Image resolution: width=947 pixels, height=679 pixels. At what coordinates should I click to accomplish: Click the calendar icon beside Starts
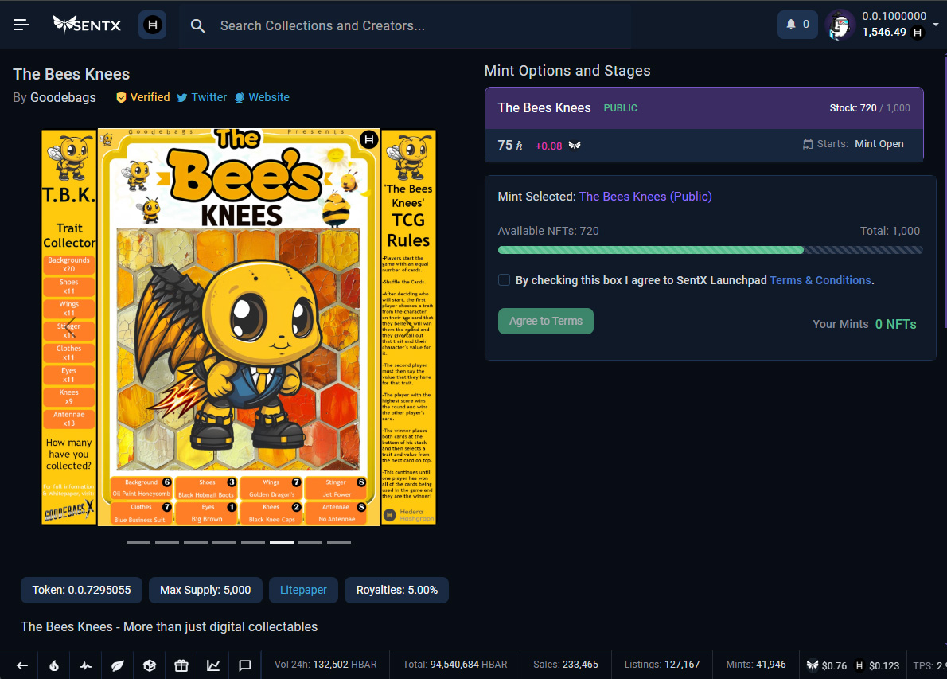(x=808, y=144)
